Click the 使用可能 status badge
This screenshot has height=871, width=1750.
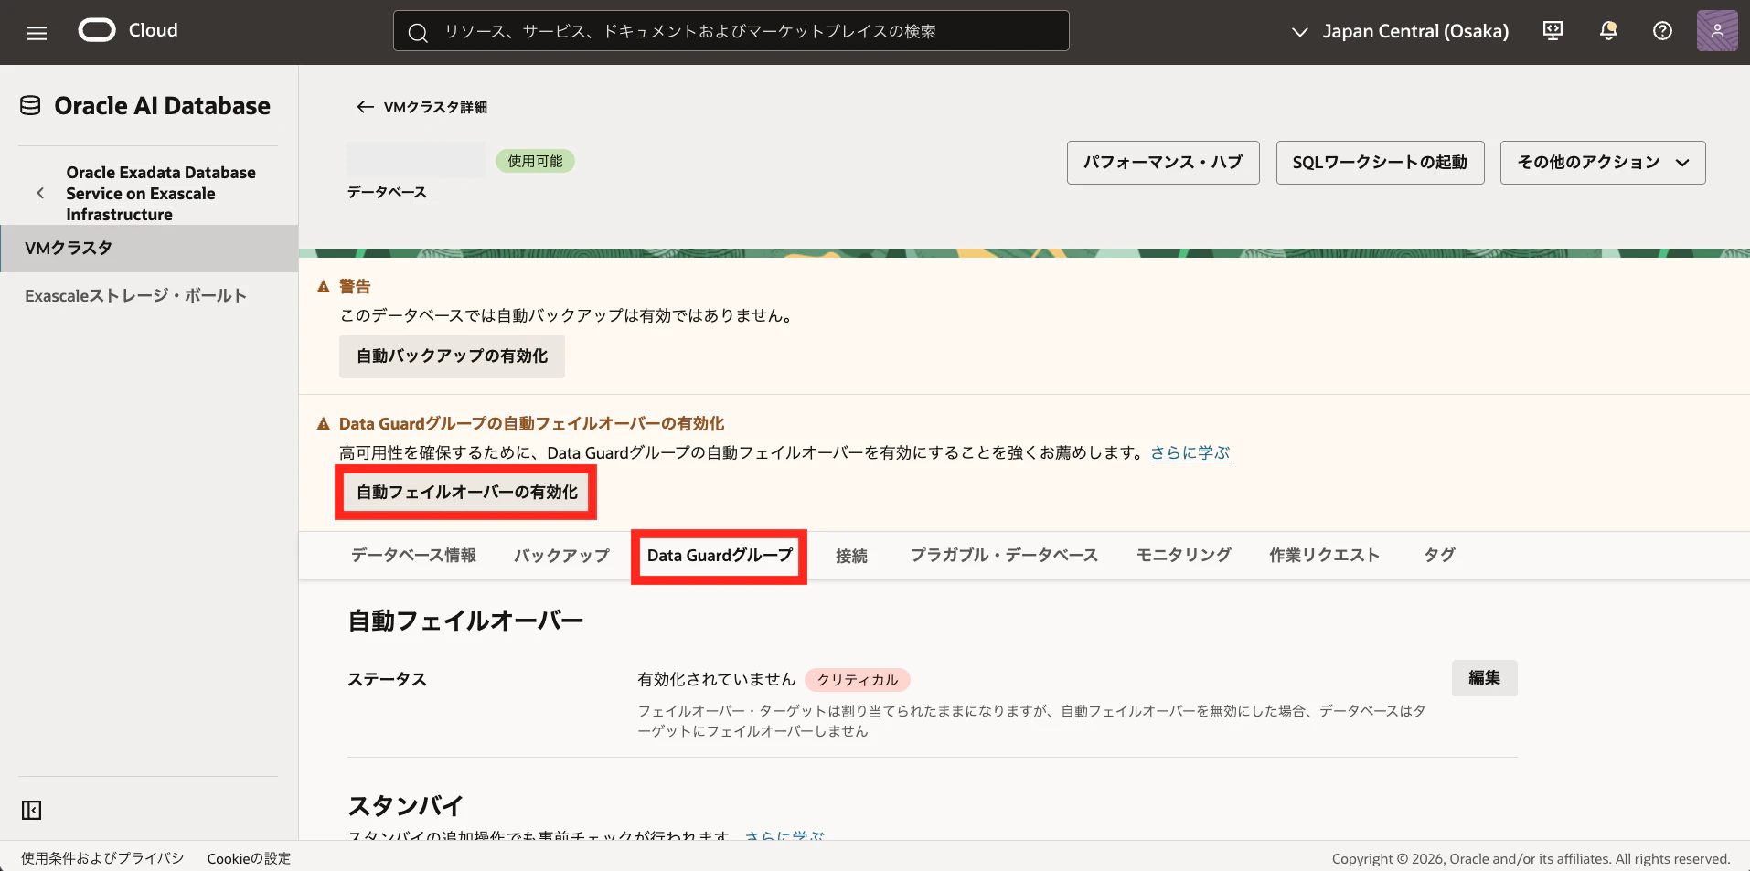coord(535,162)
